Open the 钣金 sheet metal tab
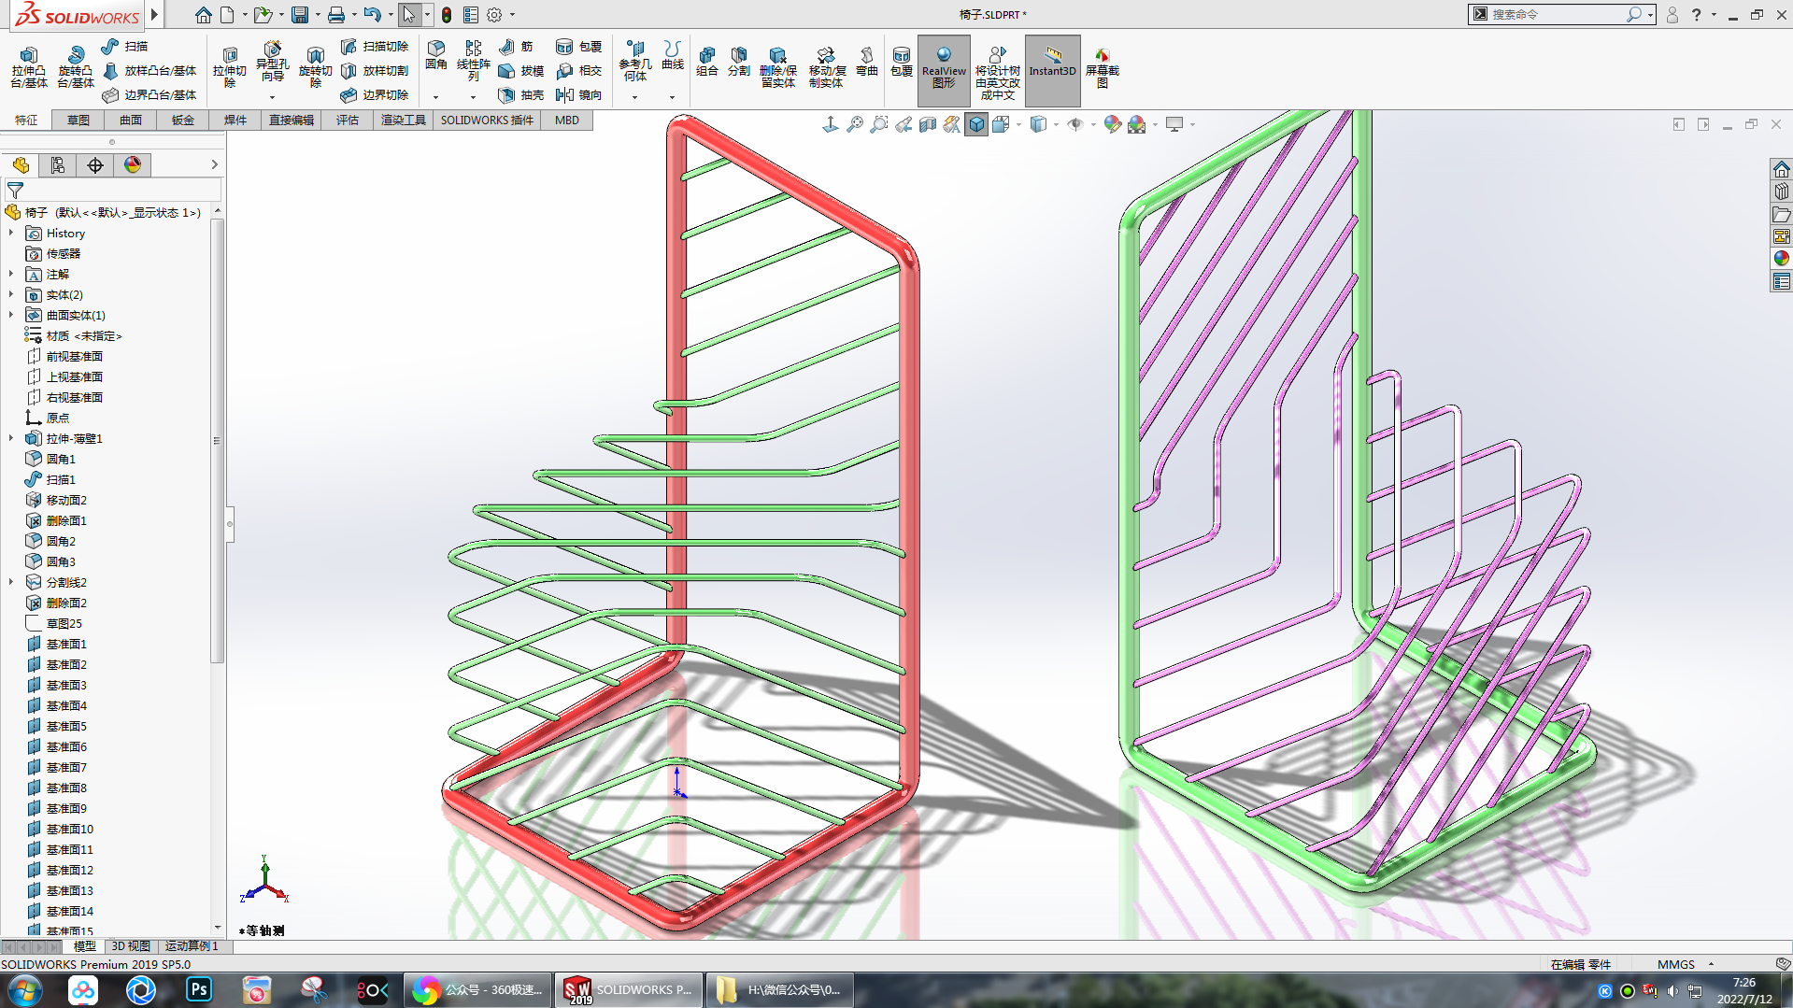 tap(183, 121)
